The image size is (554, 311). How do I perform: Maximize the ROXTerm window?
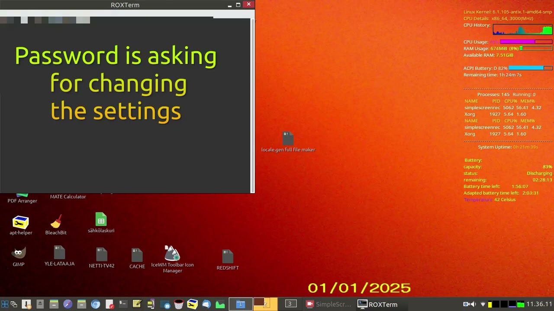click(238, 5)
